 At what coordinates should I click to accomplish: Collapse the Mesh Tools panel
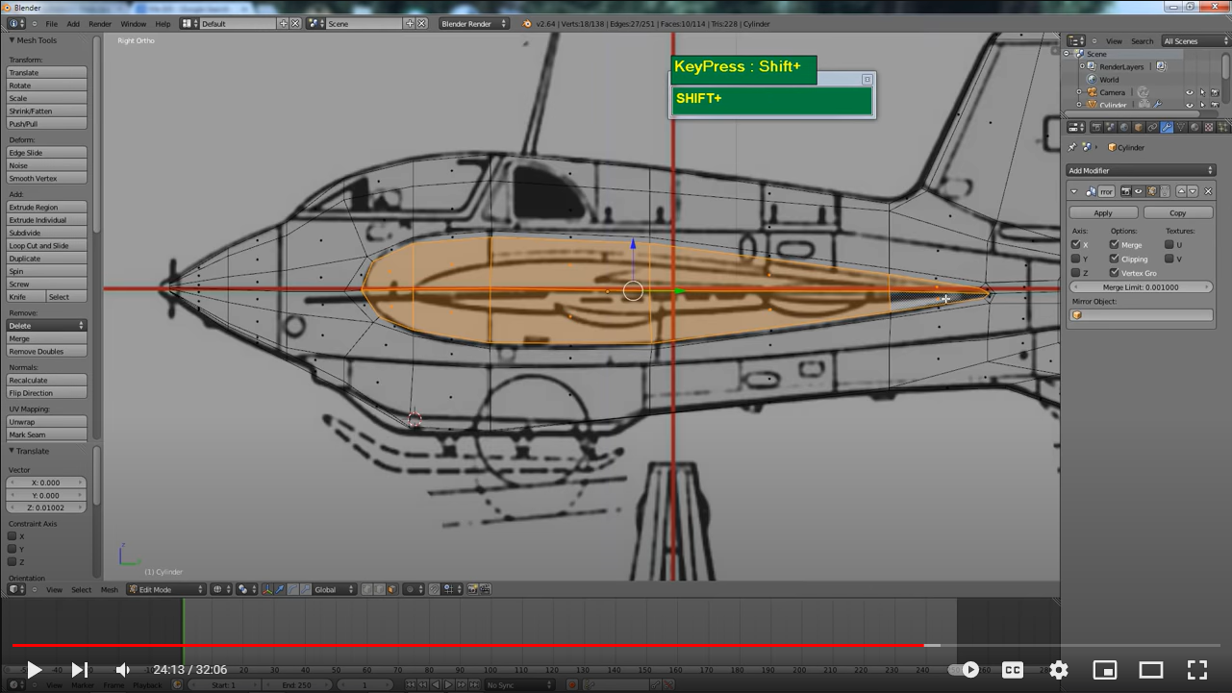12,40
